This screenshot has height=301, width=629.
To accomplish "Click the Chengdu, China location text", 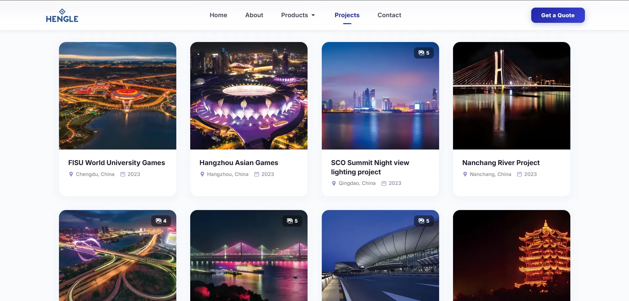I will pos(95,174).
